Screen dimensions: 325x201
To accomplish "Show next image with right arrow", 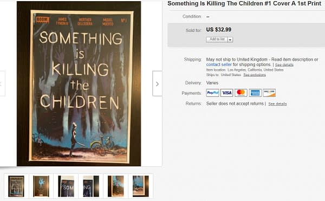I will (157, 84).
